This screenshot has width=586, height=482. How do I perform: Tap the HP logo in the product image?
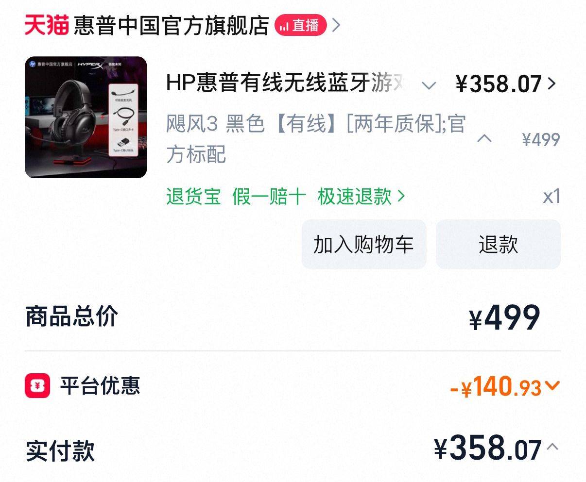point(32,64)
